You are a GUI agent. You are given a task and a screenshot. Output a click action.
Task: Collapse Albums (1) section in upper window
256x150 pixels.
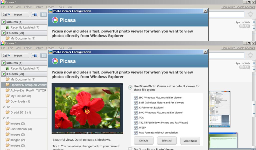click(x=4, y=22)
